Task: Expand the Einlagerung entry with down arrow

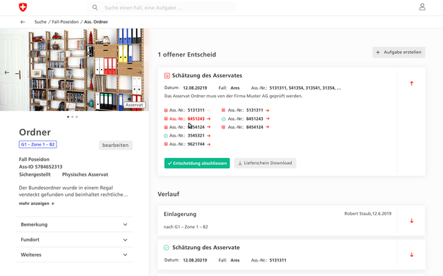Action: pos(412,221)
